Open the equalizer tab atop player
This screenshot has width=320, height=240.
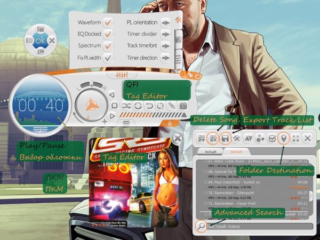coord(122,75)
